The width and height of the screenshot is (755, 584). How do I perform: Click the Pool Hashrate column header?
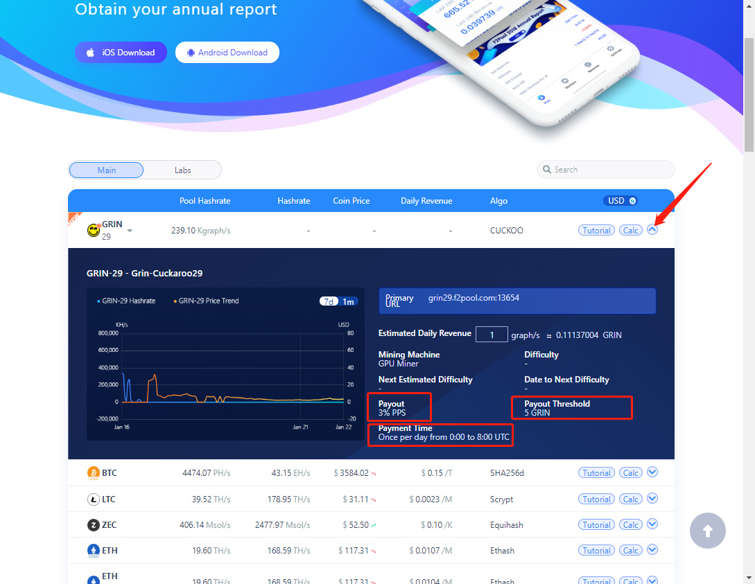click(205, 201)
